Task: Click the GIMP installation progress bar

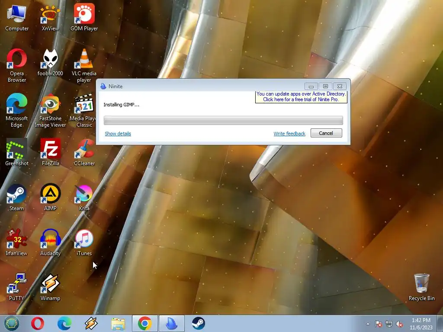Action: pyautogui.click(x=223, y=120)
